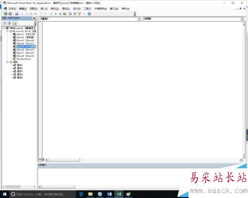Collapse the VBAProject root tree node
This screenshot has width=248, height=198.
pyautogui.click(x=3, y=28)
